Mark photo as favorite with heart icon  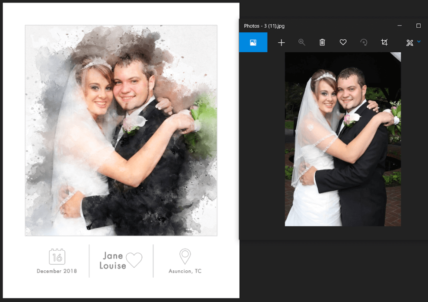click(343, 42)
